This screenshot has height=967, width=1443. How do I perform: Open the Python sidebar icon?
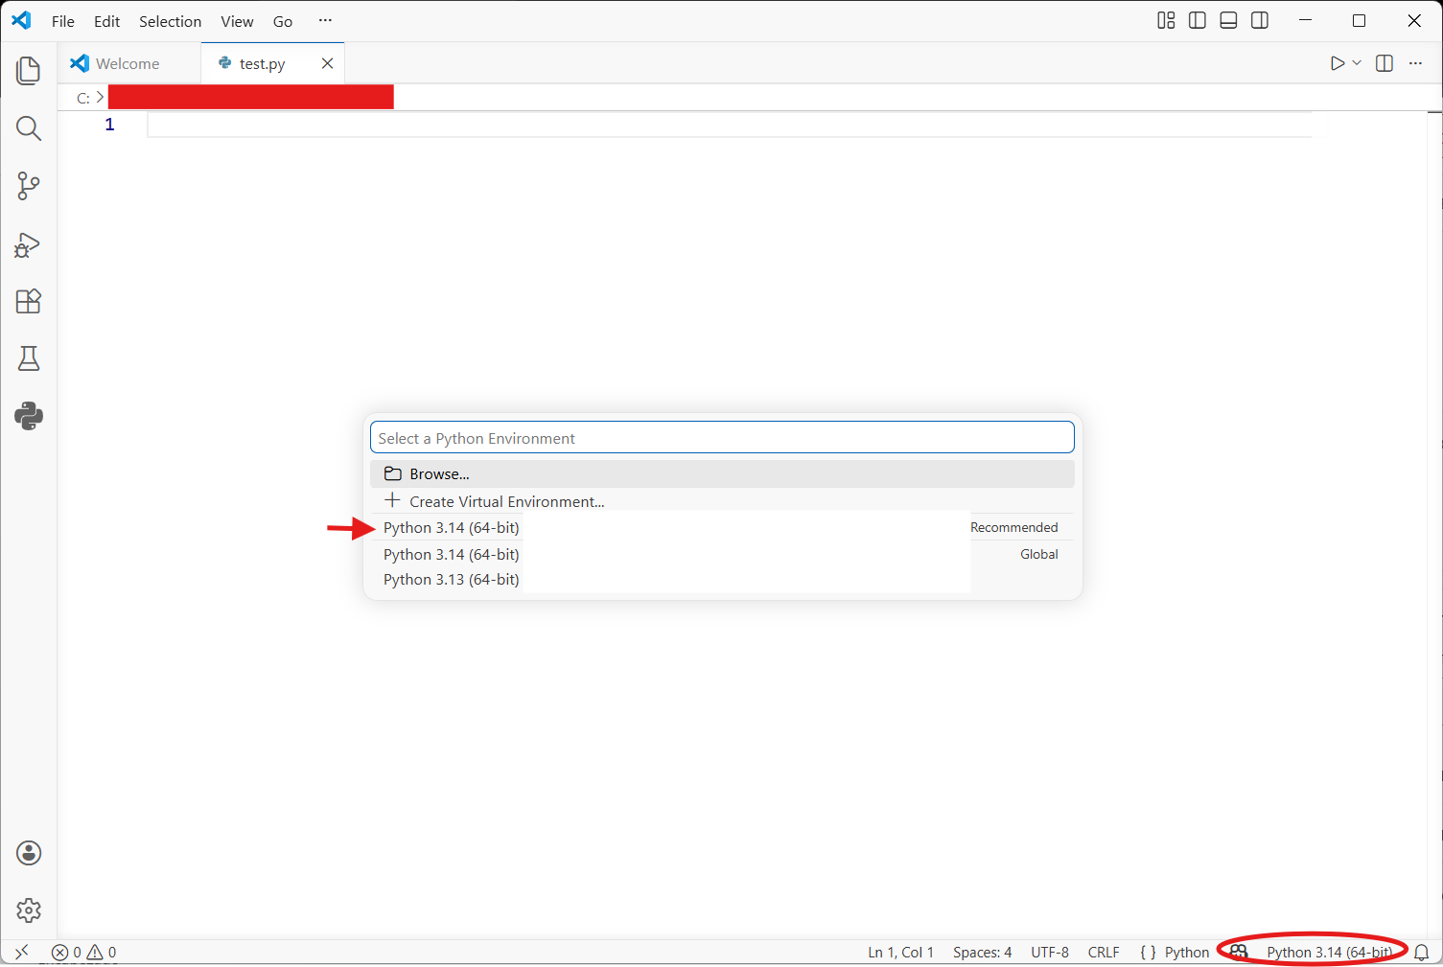coord(29,416)
